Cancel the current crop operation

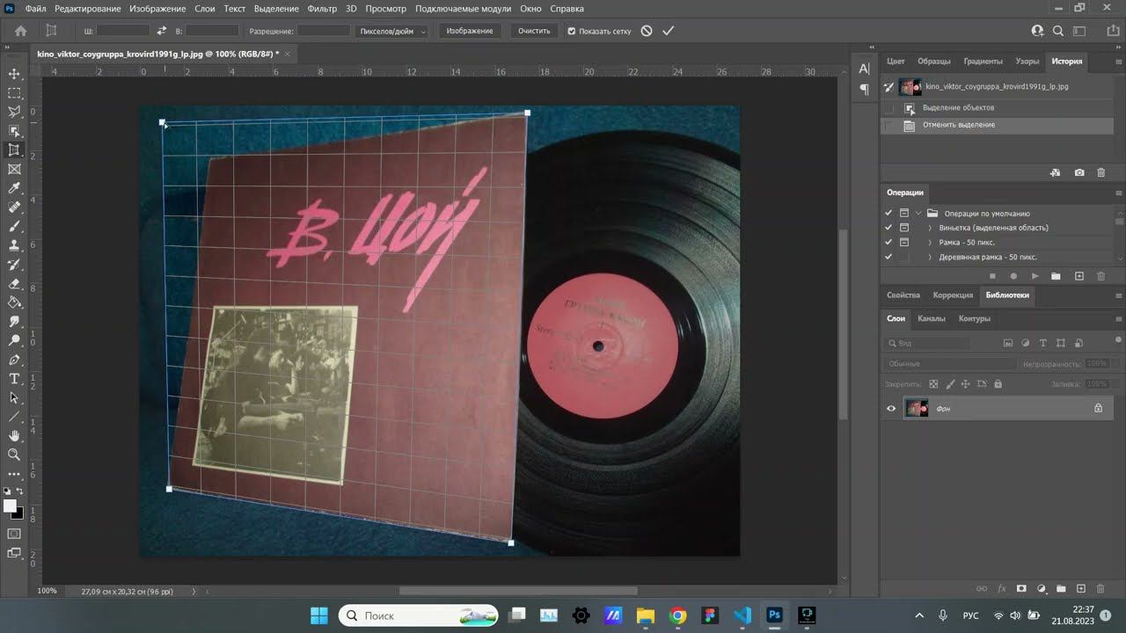[647, 31]
